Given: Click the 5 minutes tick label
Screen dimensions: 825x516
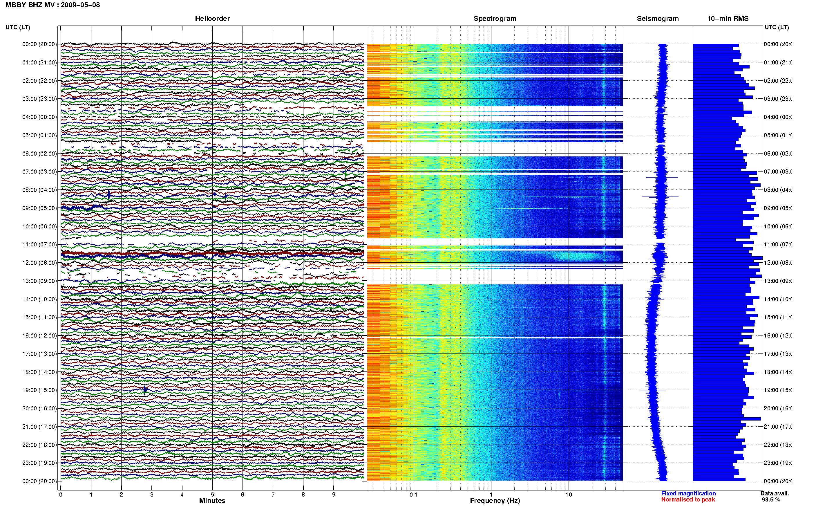Looking at the screenshot, I should (212, 494).
